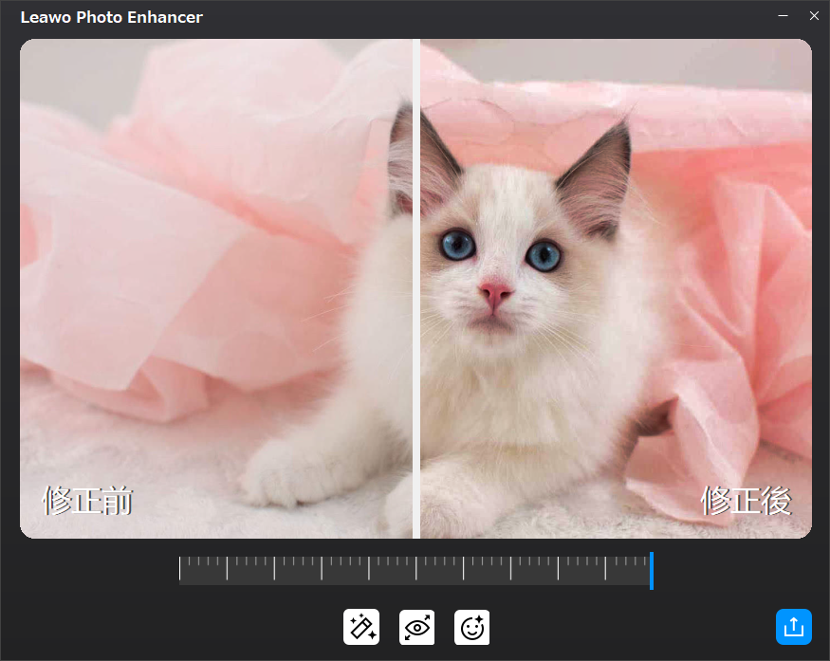Activate the smiley face retouch tool

(471, 627)
